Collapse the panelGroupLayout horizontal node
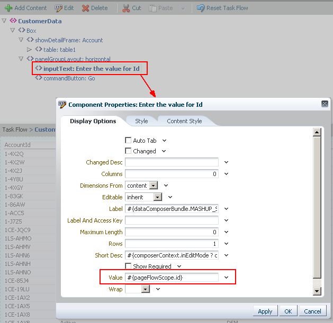 point(21,59)
